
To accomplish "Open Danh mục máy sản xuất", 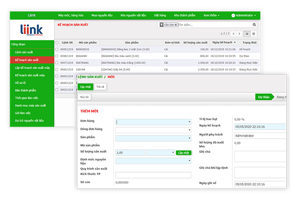I will (x=32, y=106).
